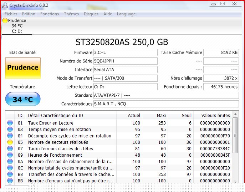The width and height of the screenshot is (245, 192).
Task: Click the Interface field Serial ATA
Action: (125, 70)
